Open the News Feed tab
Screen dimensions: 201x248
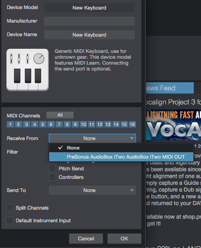tap(170, 88)
